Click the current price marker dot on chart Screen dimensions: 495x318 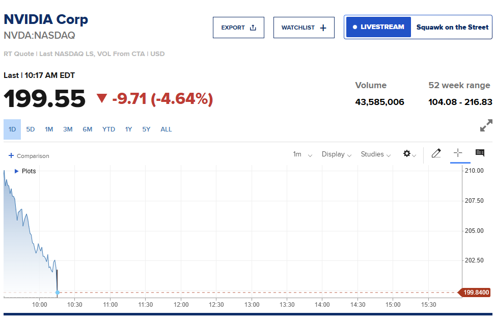click(x=58, y=293)
